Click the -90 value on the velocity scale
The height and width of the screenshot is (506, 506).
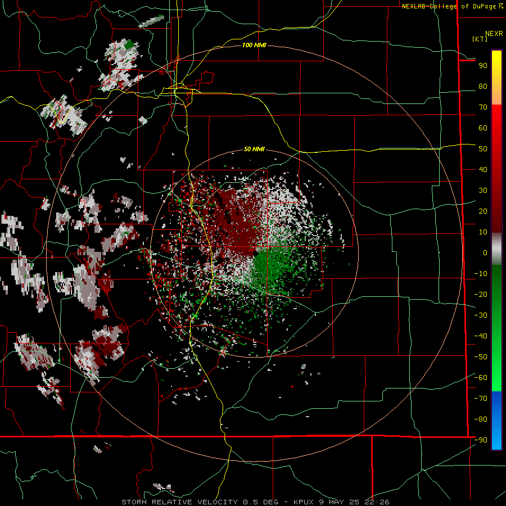pyautogui.click(x=481, y=440)
